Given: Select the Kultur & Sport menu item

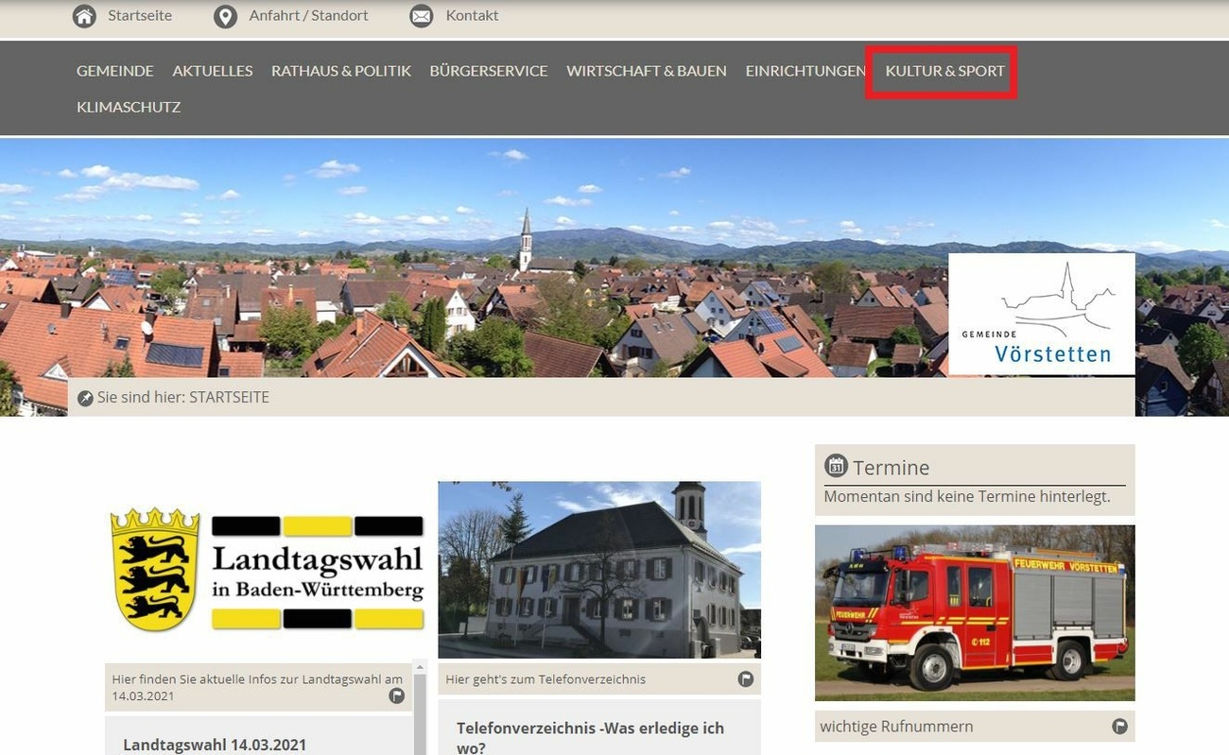Looking at the screenshot, I should 943,71.
